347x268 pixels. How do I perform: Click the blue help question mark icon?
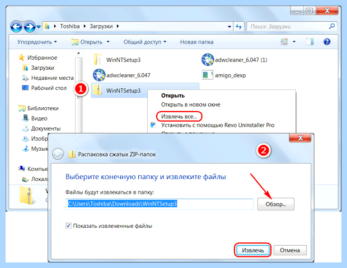[x=327, y=41]
